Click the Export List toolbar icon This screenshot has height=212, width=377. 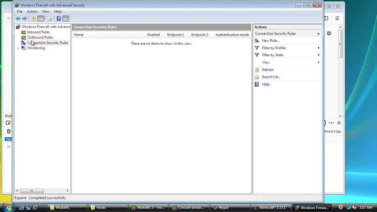click(50, 19)
